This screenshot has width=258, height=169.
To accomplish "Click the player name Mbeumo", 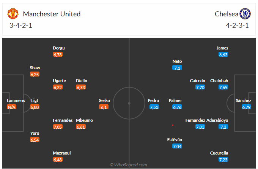I will (84, 120).
